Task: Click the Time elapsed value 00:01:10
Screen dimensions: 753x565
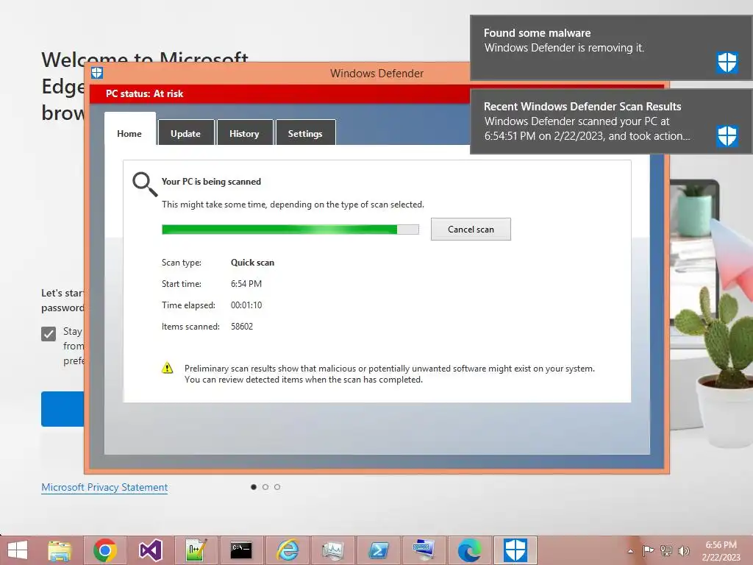Action: tap(246, 305)
